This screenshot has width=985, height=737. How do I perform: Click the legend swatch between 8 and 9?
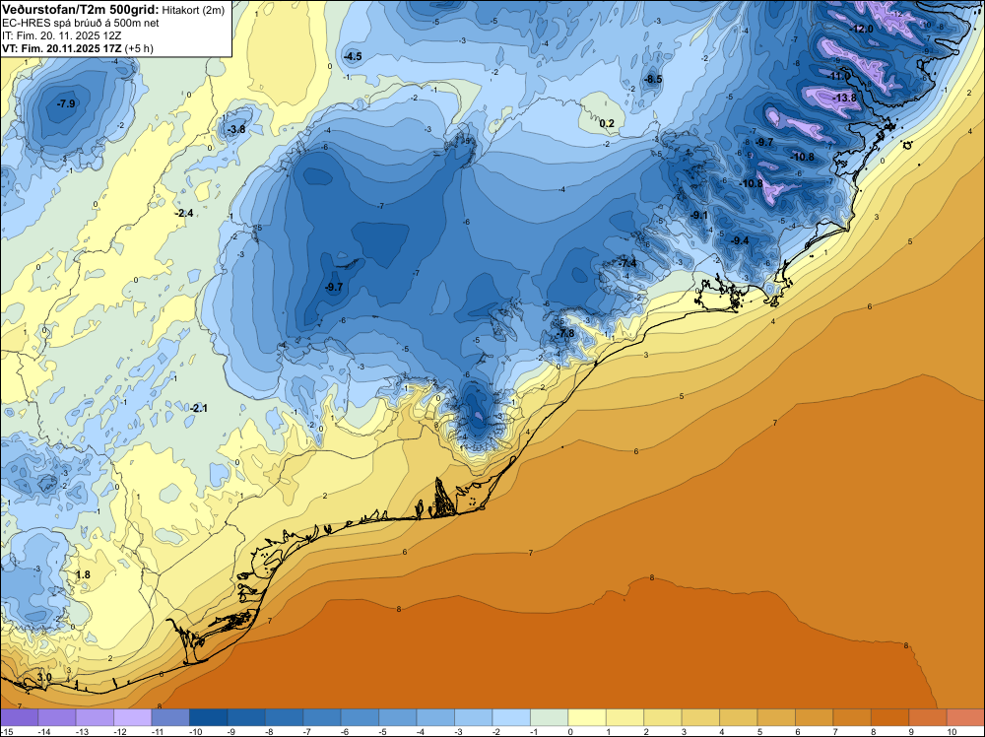click(889, 717)
